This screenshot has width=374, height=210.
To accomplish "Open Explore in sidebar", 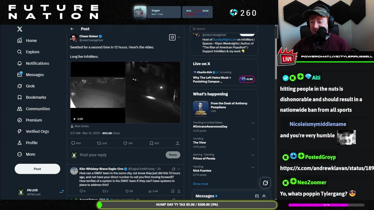I will pos(28,52).
